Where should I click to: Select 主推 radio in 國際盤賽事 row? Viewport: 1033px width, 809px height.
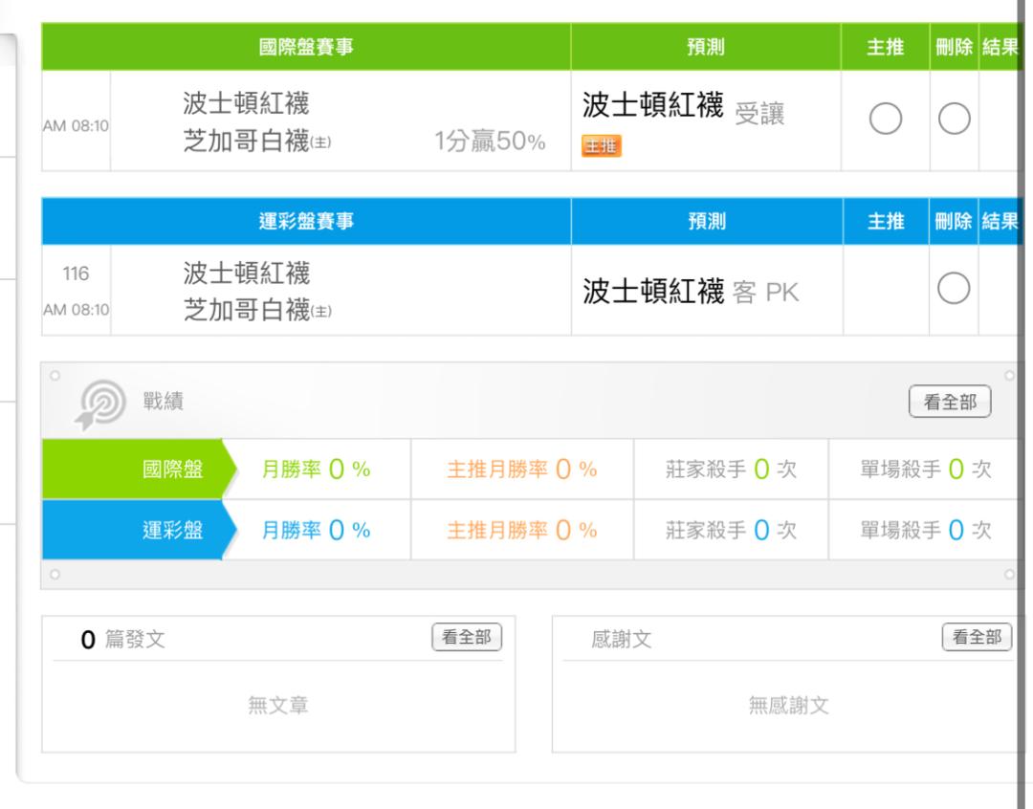click(x=886, y=120)
